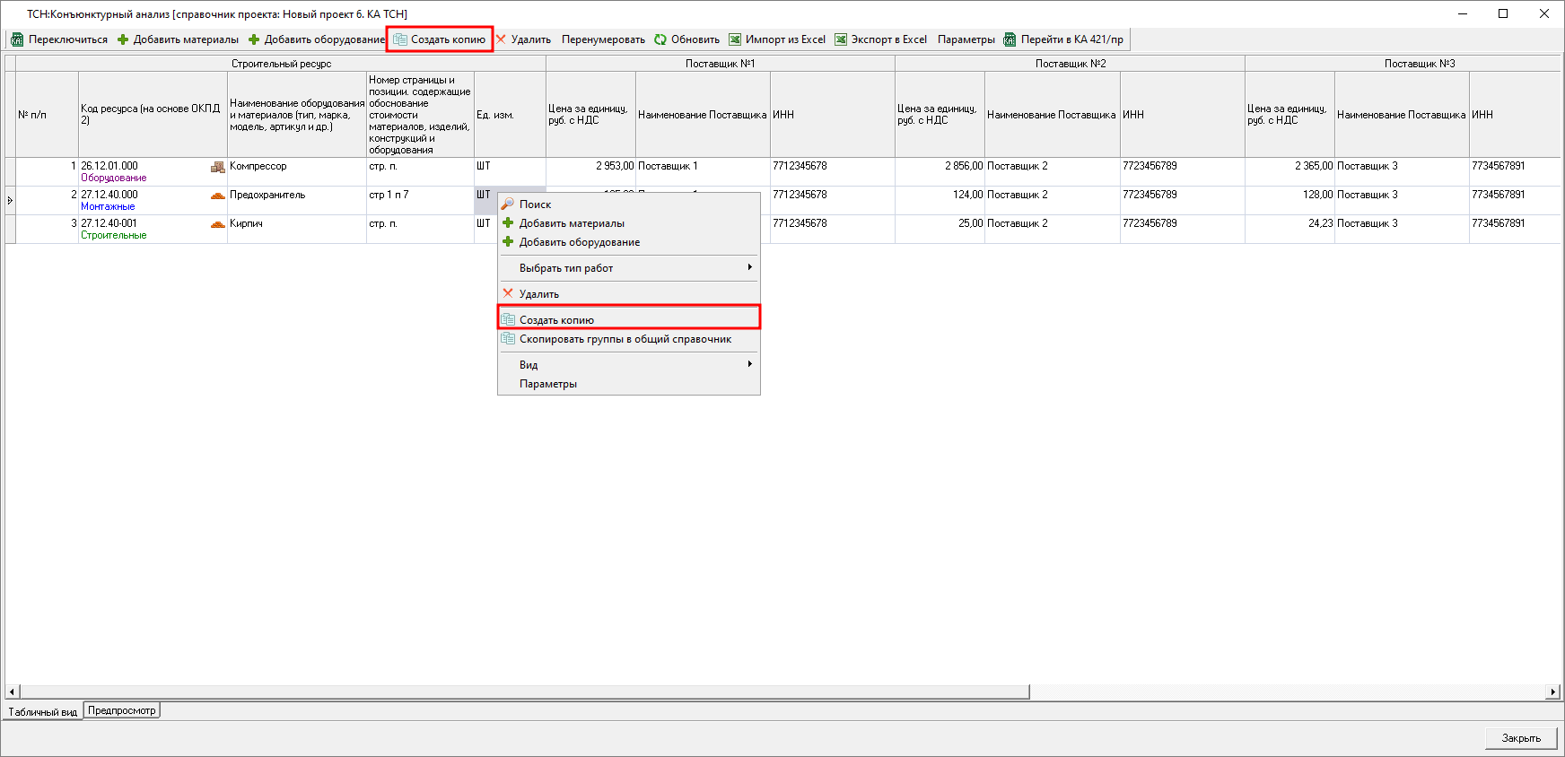
Task: Open Перейти в КА 421/пр
Action: point(1063,39)
